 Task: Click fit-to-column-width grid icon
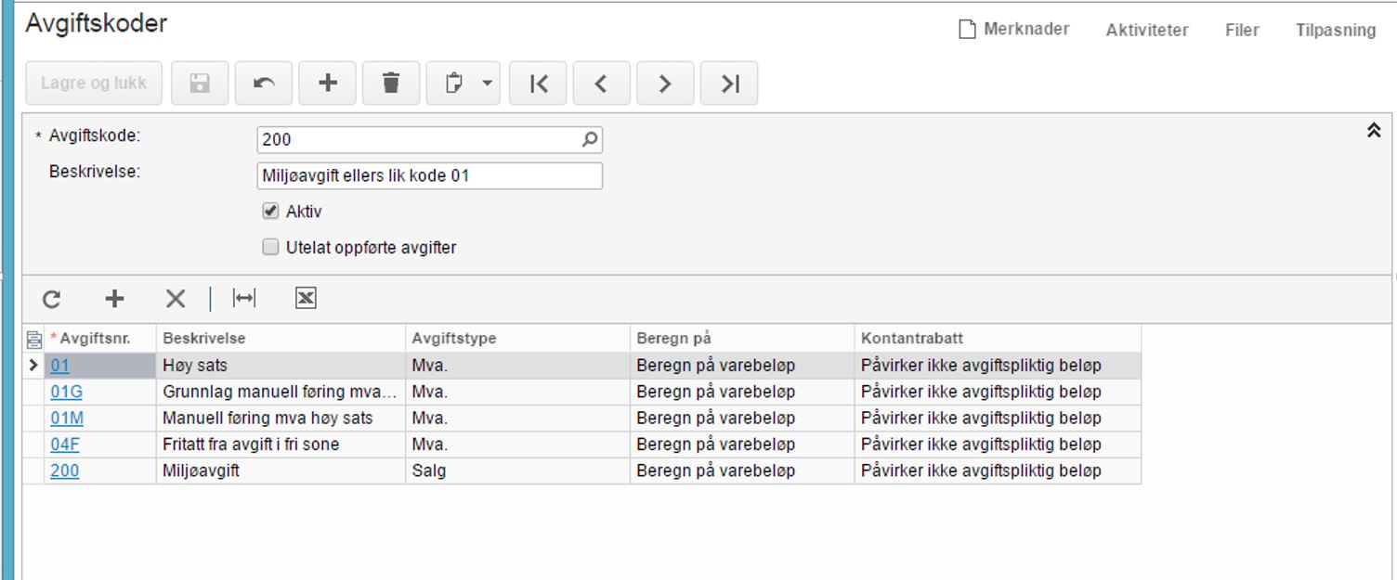[244, 299]
